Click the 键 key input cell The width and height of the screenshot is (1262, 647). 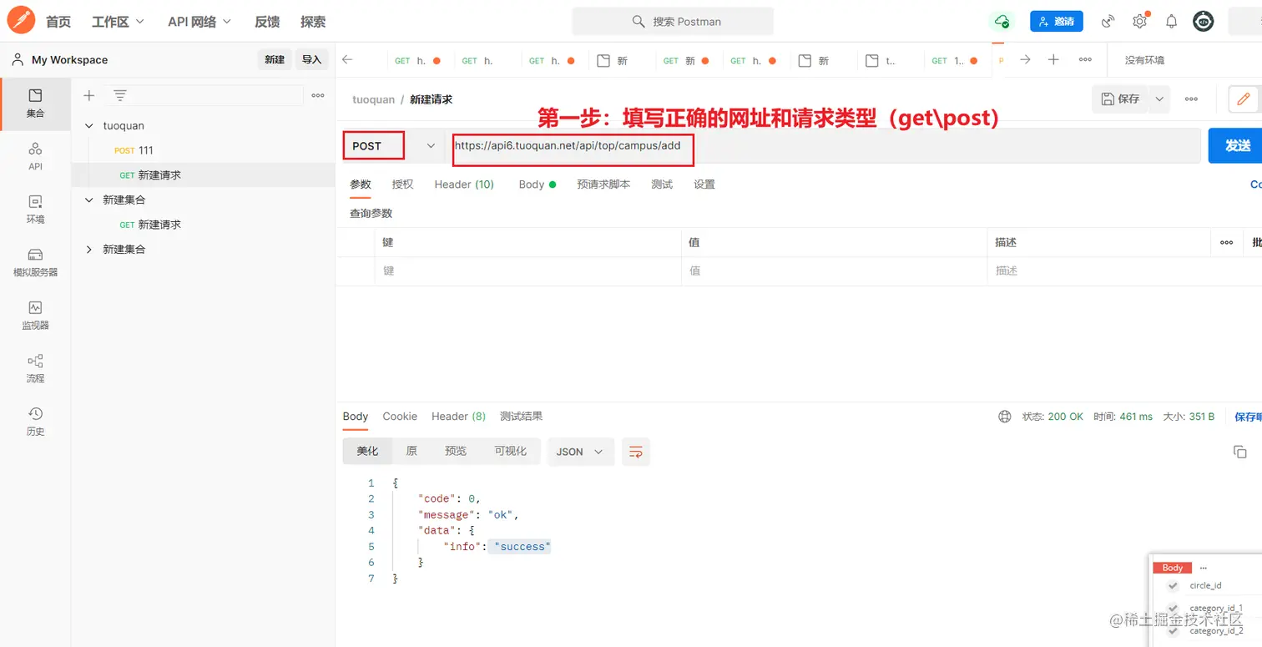[x=528, y=270]
